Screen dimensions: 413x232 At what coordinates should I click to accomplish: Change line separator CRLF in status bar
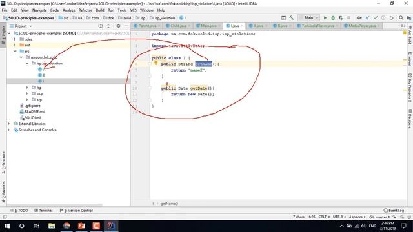coord(324,217)
